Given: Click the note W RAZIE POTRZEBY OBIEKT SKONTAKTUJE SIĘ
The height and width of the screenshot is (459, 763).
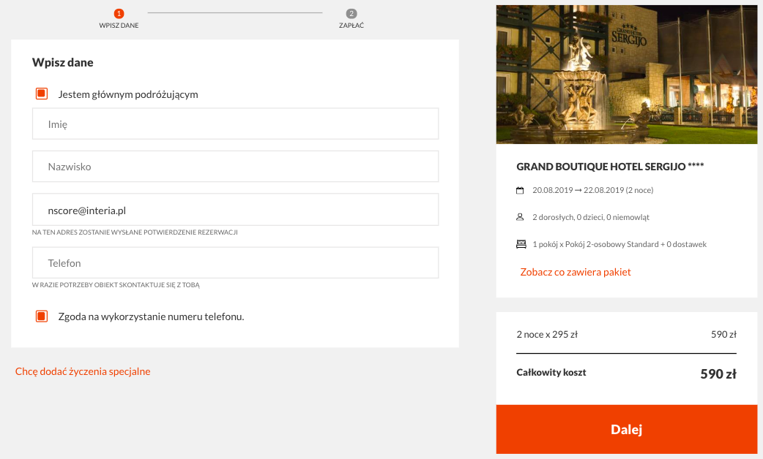Looking at the screenshot, I should [116, 285].
